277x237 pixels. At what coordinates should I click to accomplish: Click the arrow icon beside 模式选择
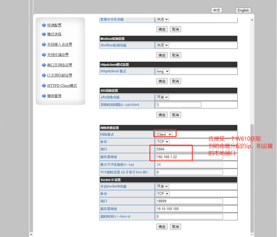click(x=44, y=34)
